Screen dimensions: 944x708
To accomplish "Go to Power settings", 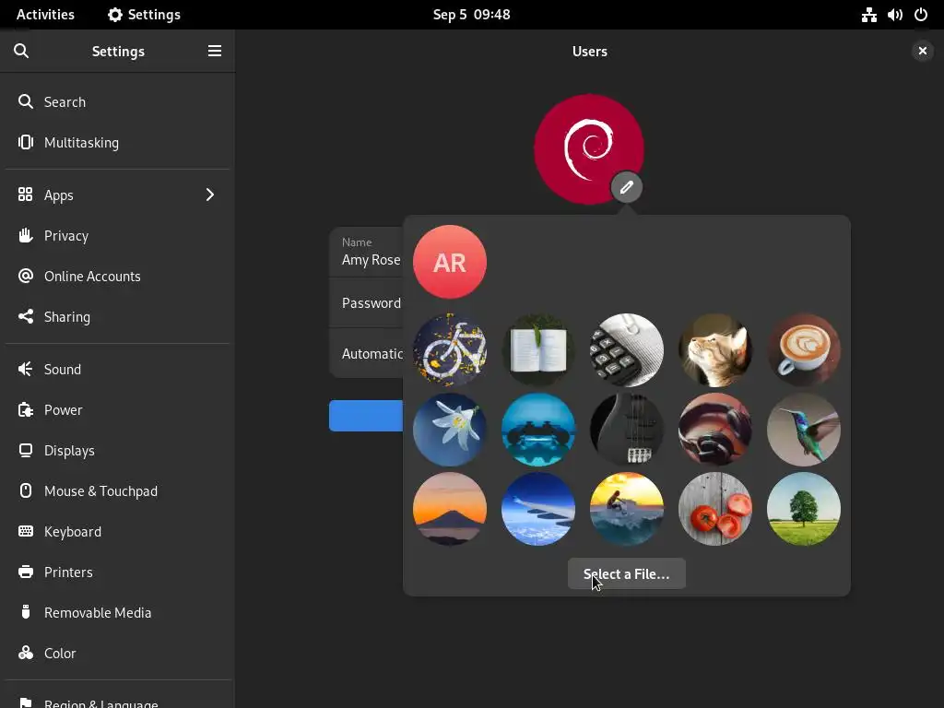I will pos(117,410).
